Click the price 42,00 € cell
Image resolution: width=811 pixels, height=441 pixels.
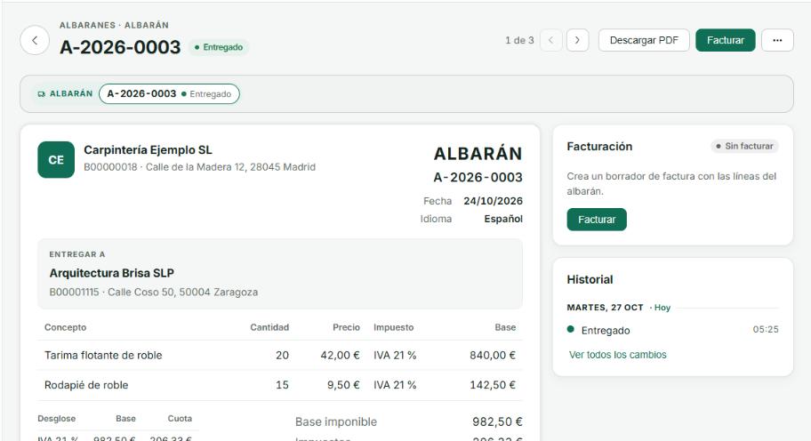pyautogui.click(x=340, y=355)
